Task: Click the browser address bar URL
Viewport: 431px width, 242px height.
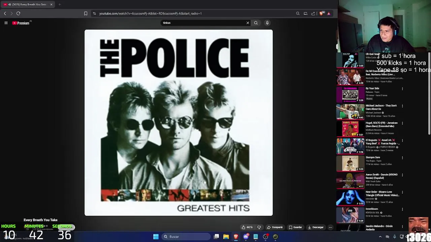Action: tap(150, 13)
